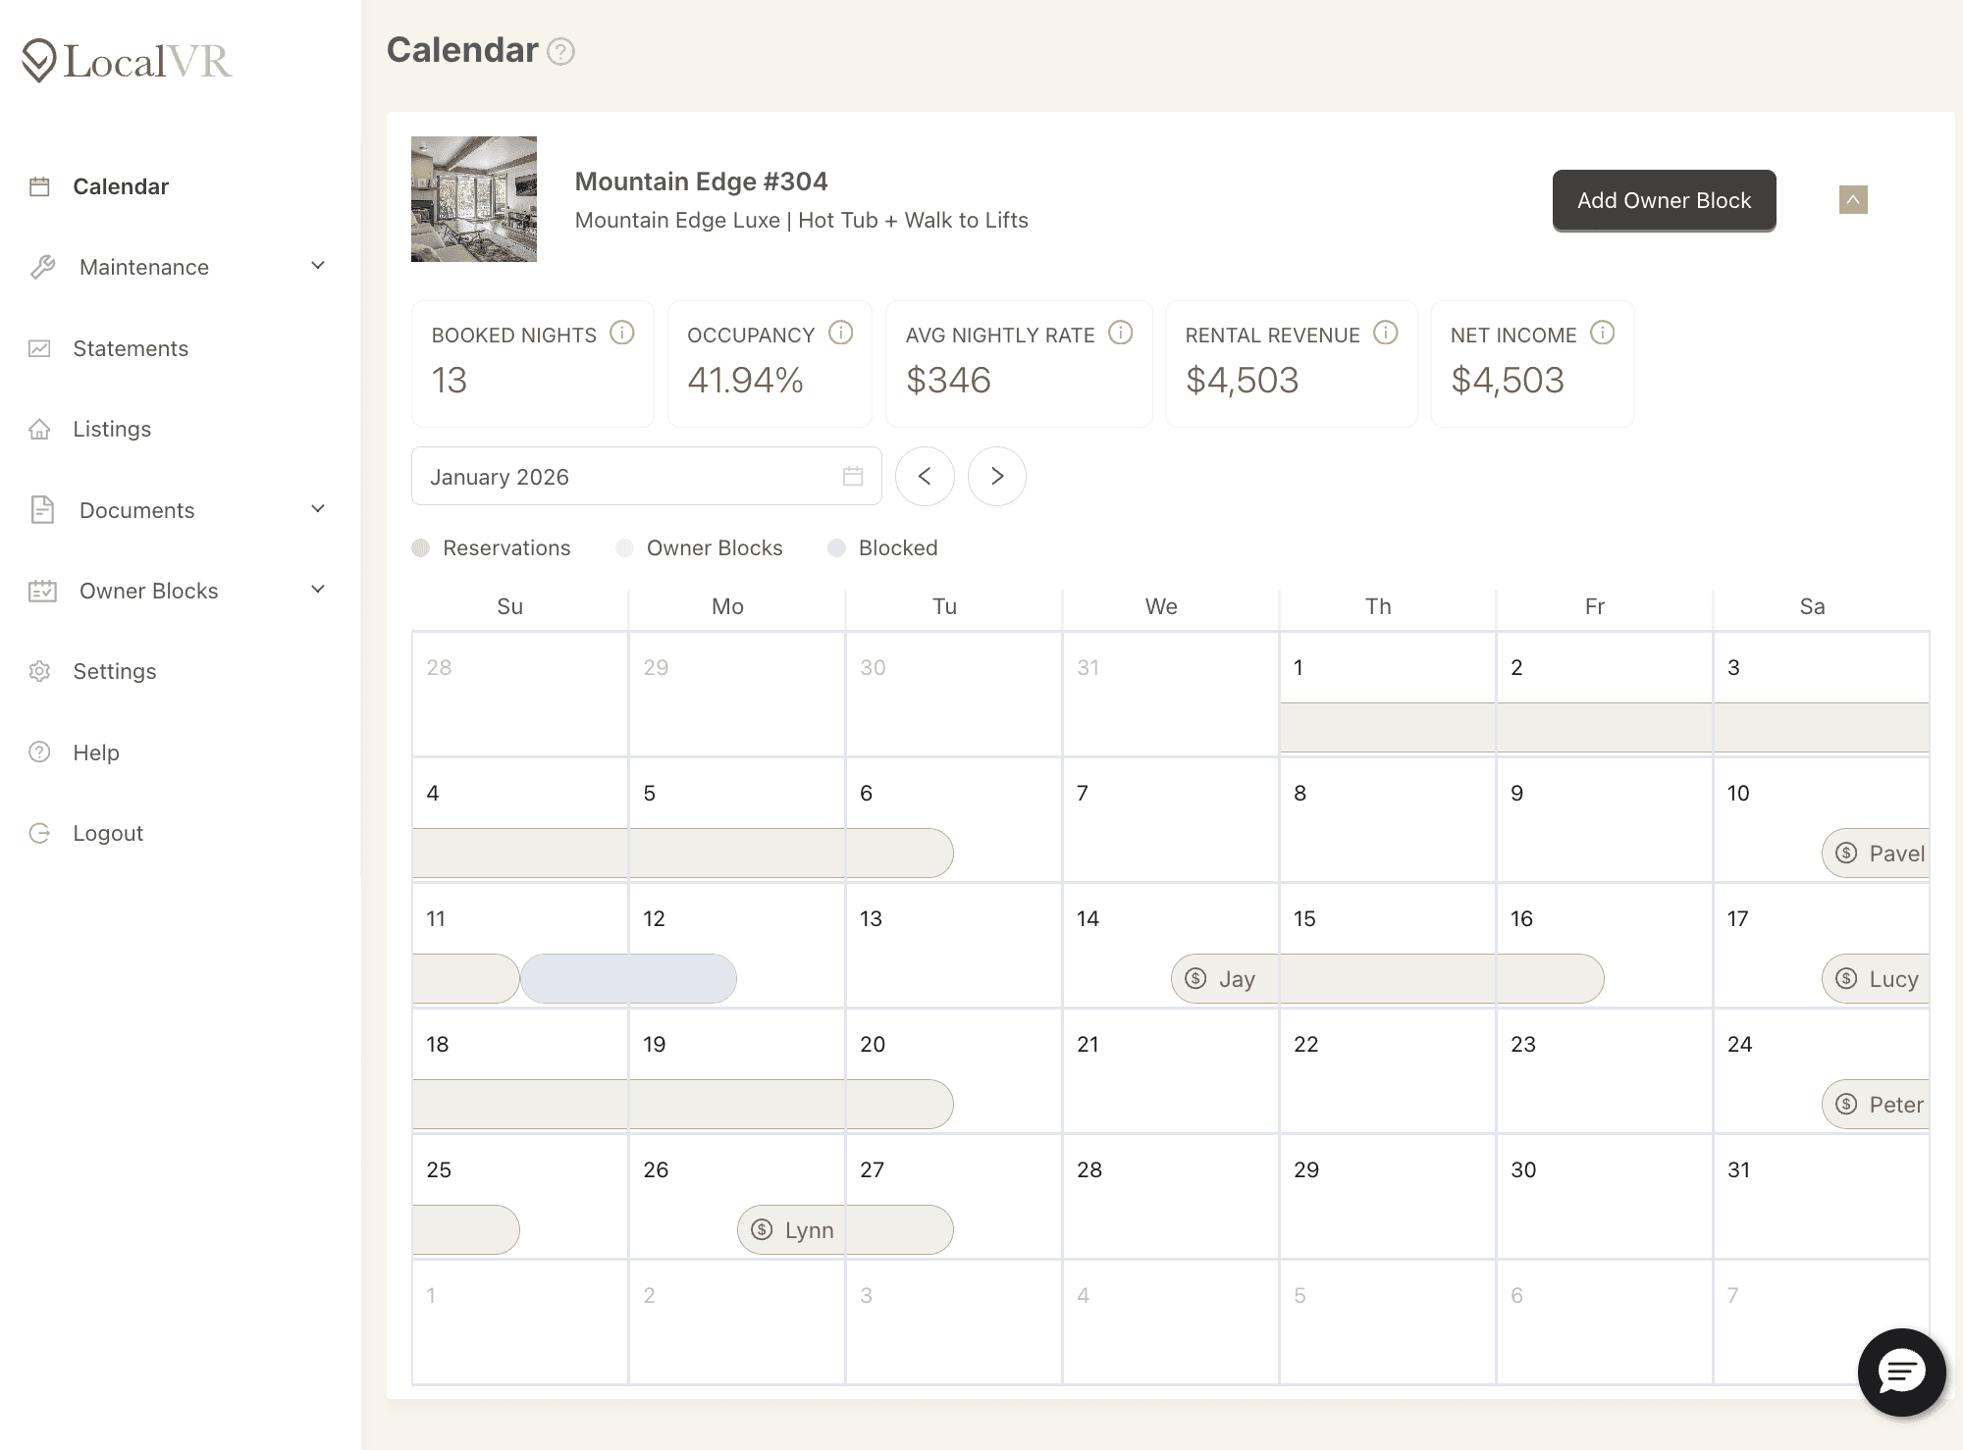Toggle the Owner Blocks legend filter
Viewport: 1963px width, 1450px height.
click(624, 547)
